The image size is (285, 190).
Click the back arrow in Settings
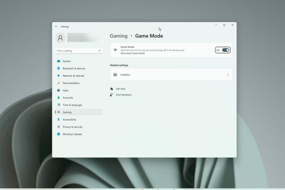click(56, 27)
